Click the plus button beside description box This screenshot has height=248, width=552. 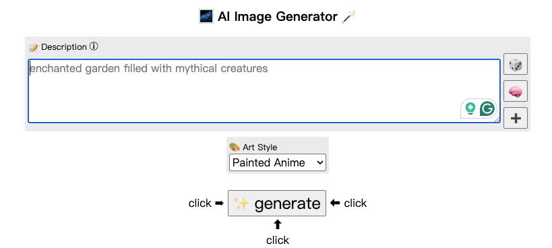pyautogui.click(x=516, y=118)
